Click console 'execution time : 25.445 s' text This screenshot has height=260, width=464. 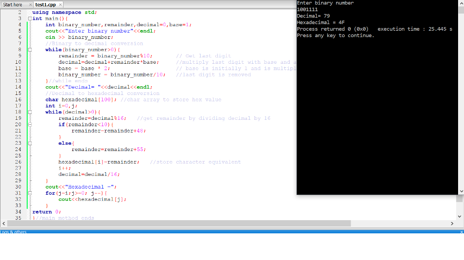point(415,29)
